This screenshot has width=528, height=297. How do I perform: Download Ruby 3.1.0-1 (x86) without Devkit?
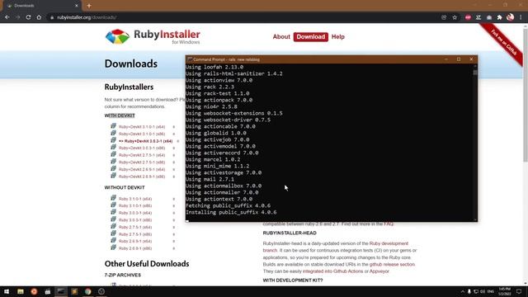click(x=135, y=205)
